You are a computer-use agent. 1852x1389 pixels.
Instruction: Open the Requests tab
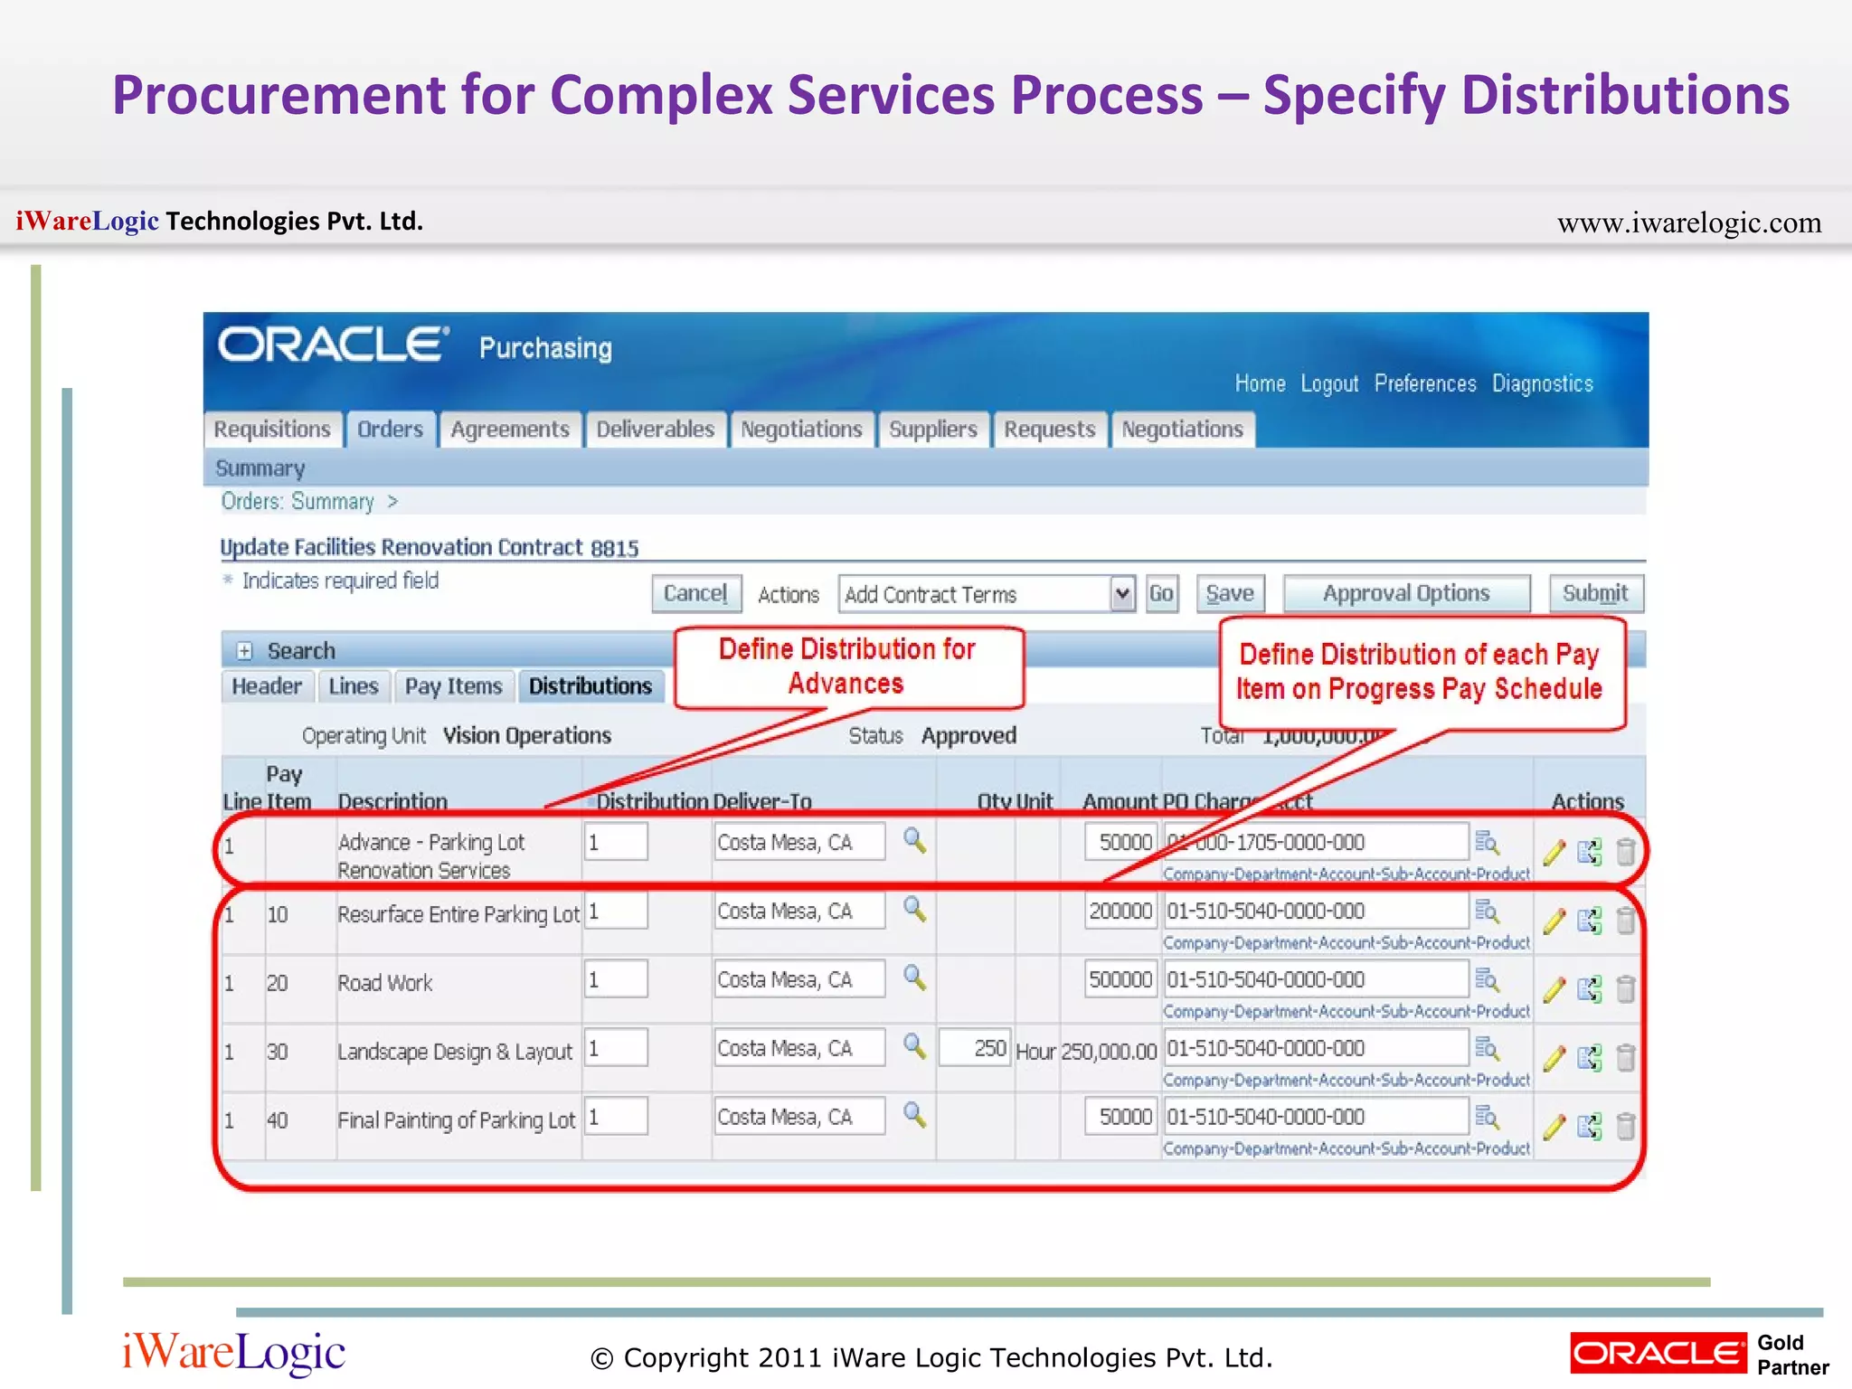tap(1050, 430)
